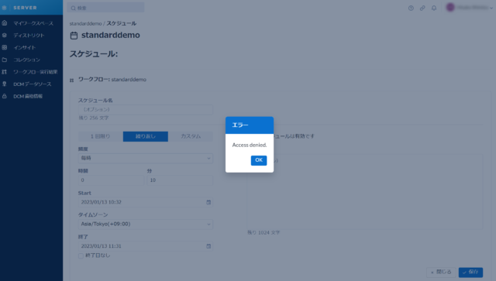Viewport: 496px width, 281px height.
Task: Open コレクション folder icon in sidebar
Action: tap(5, 60)
